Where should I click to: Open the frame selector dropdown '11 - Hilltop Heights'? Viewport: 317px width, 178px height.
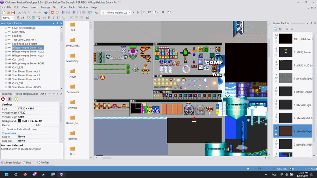[129, 13]
